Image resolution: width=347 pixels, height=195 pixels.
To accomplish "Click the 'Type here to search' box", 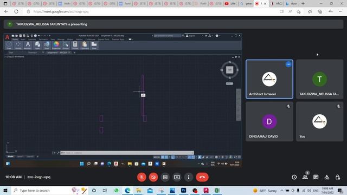I will 50,190.
